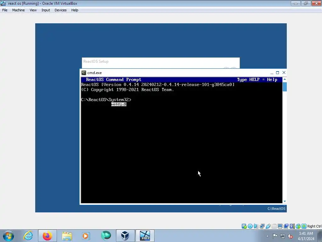Click the shared folders status icon
The image size is (322, 242).
274,226
